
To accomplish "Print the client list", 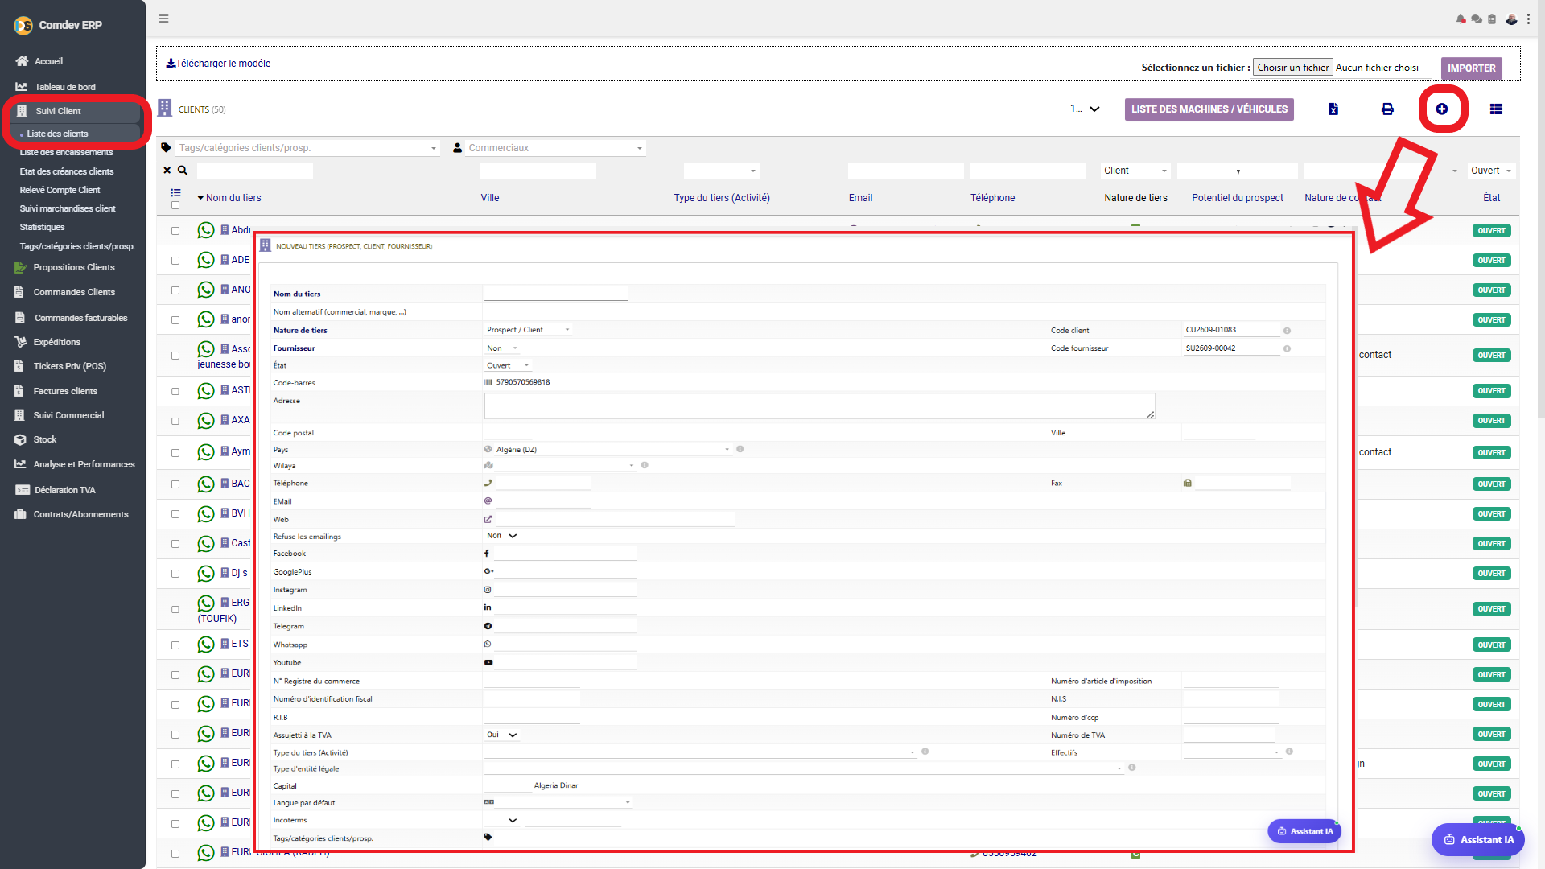I will 1387,109.
